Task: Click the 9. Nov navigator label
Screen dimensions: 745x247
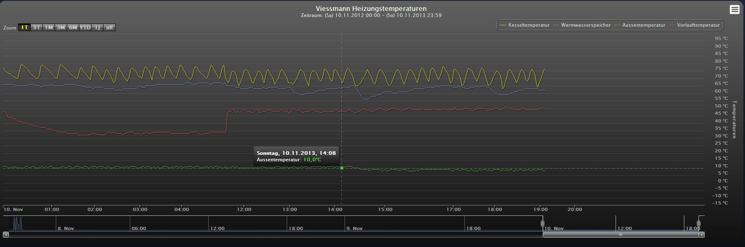Action: (354, 228)
